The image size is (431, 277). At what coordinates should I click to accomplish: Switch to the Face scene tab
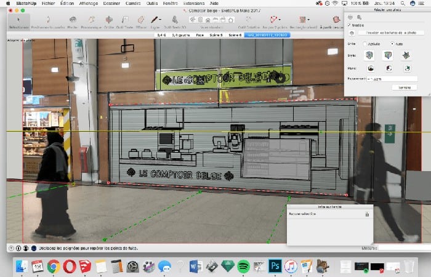(200, 35)
